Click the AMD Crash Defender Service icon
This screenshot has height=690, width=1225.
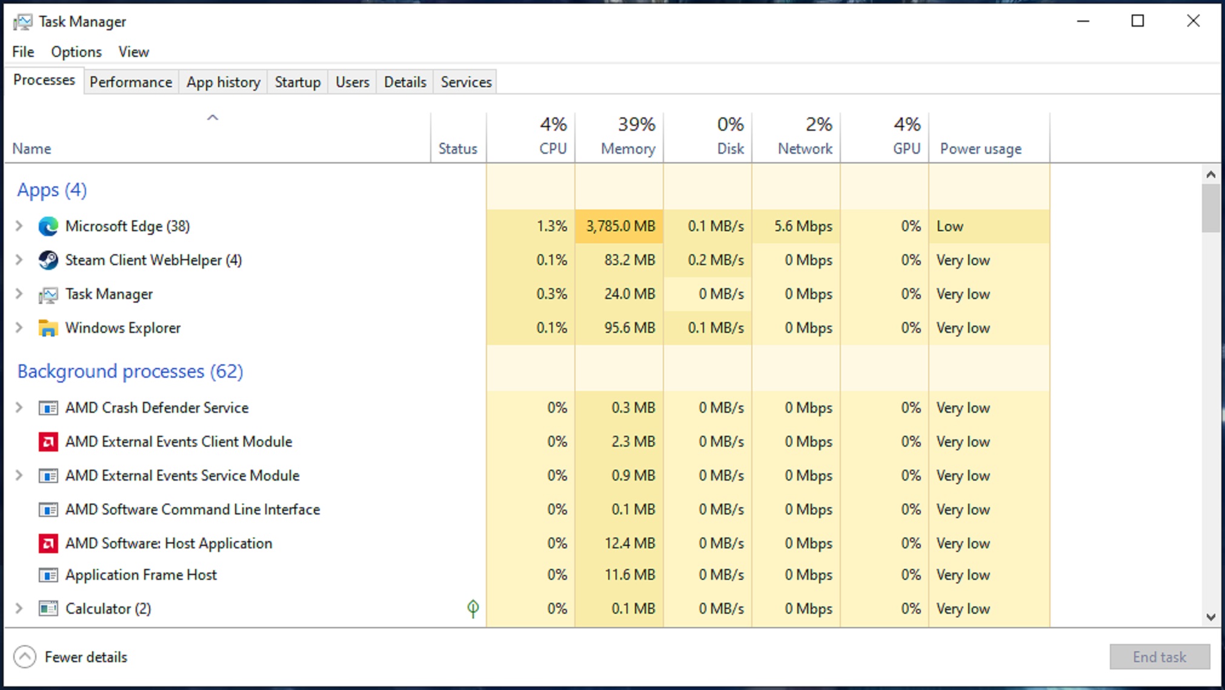(x=48, y=408)
